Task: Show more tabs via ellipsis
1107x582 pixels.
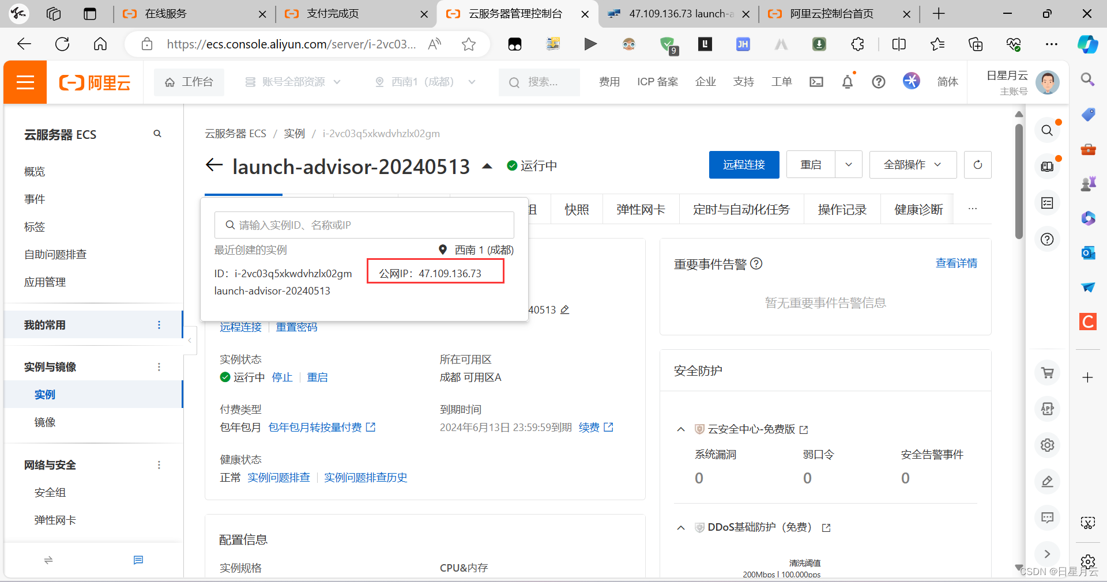Action: [973, 209]
